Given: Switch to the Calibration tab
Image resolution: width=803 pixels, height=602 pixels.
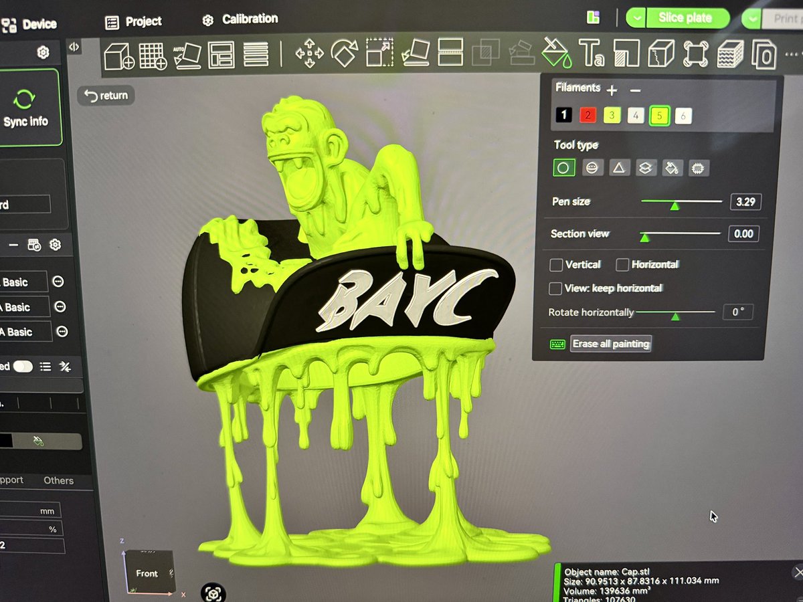Looking at the screenshot, I should (240, 20).
